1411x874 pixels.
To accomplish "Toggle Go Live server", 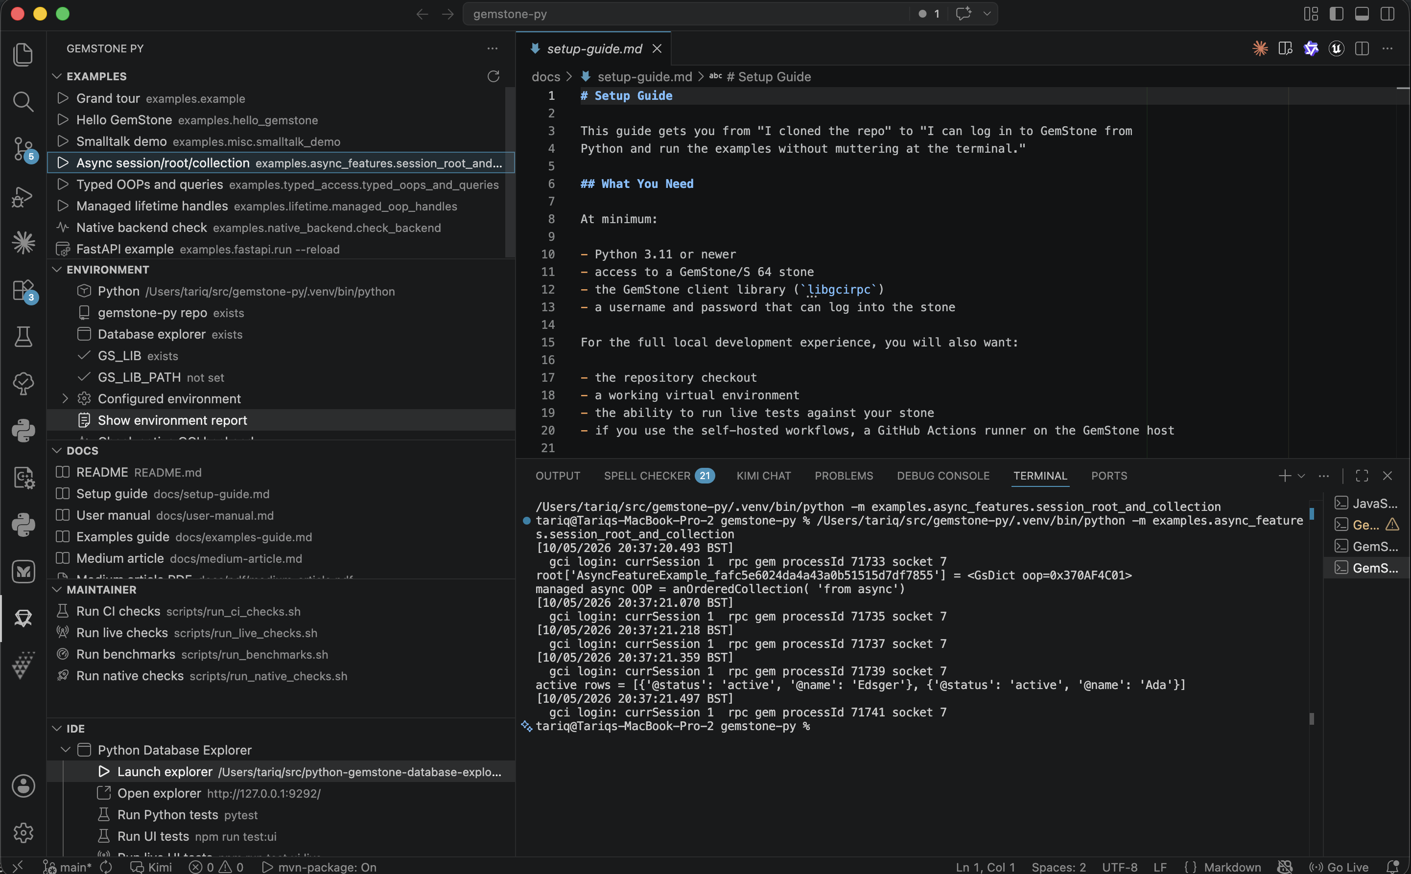I will (1340, 867).
